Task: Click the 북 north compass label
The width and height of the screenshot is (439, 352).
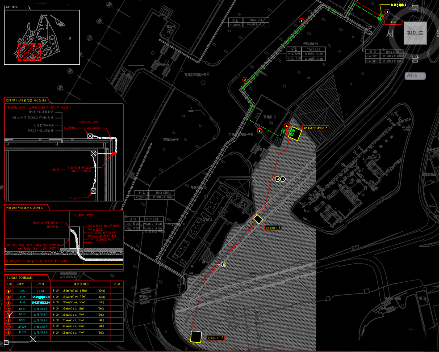Action: (x=415, y=8)
